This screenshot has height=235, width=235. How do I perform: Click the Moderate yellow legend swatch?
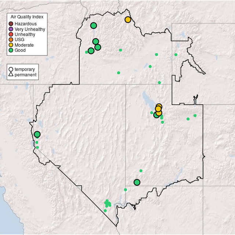tap(11, 45)
